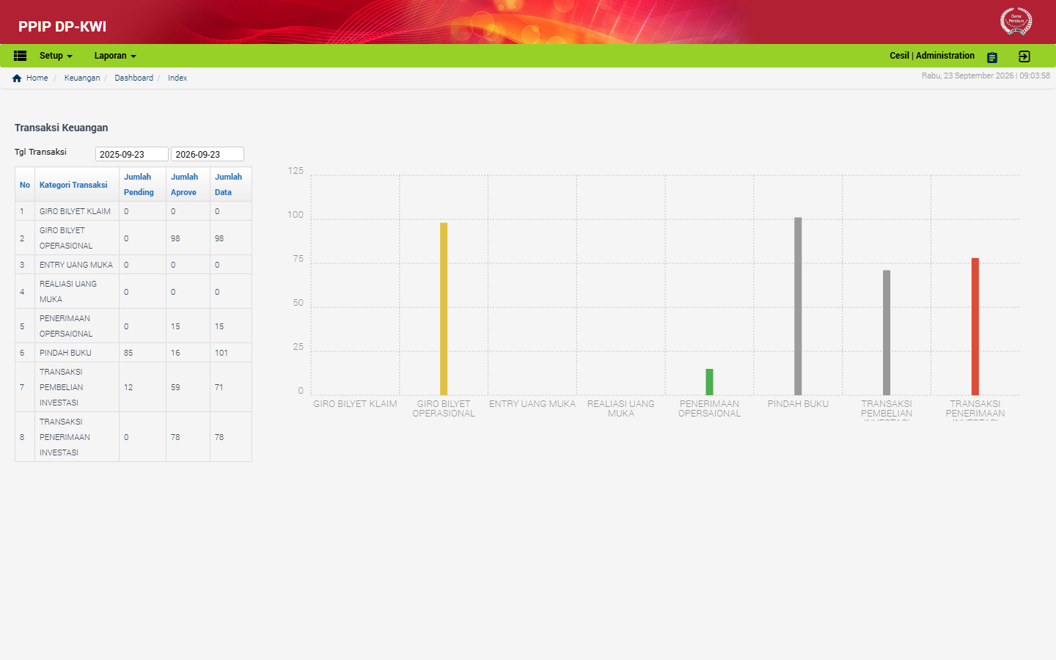Click the ENTRY UANG MUKA chart axis label
Screen dimensions: 1056x660
click(532, 404)
